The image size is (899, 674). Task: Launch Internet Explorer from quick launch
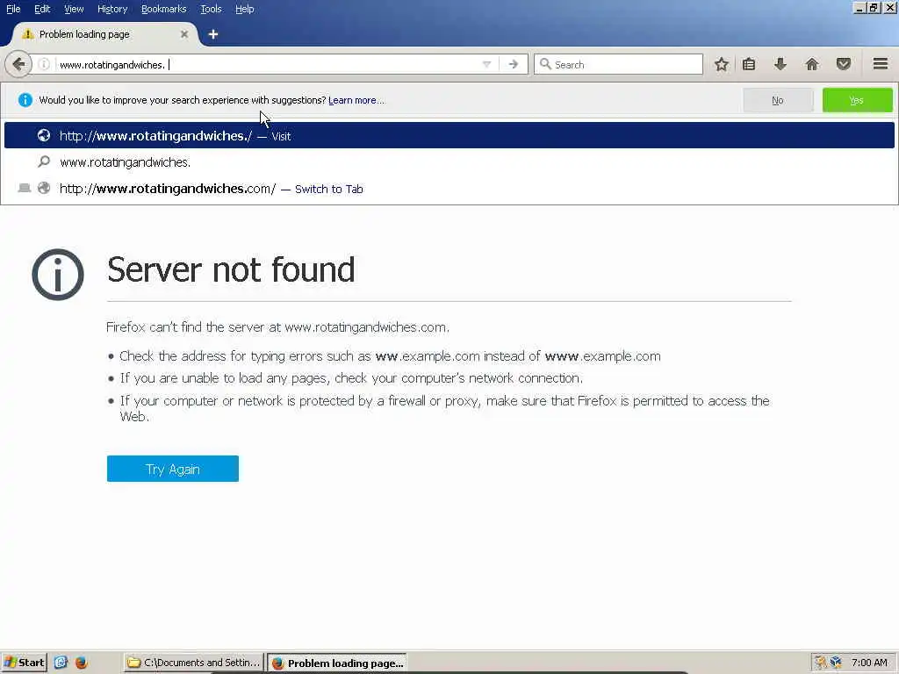(x=61, y=663)
